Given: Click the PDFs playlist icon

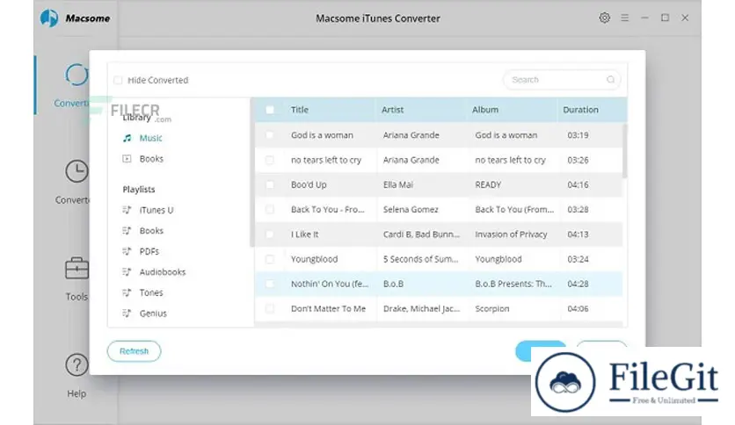Looking at the screenshot, I should 127,251.
